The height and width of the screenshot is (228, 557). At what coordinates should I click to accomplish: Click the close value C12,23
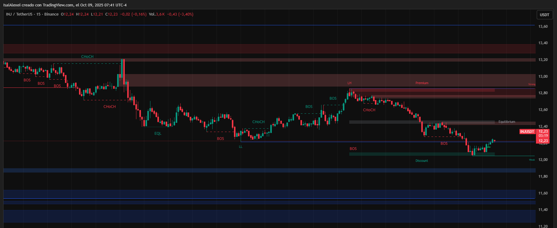coord(111,14)
